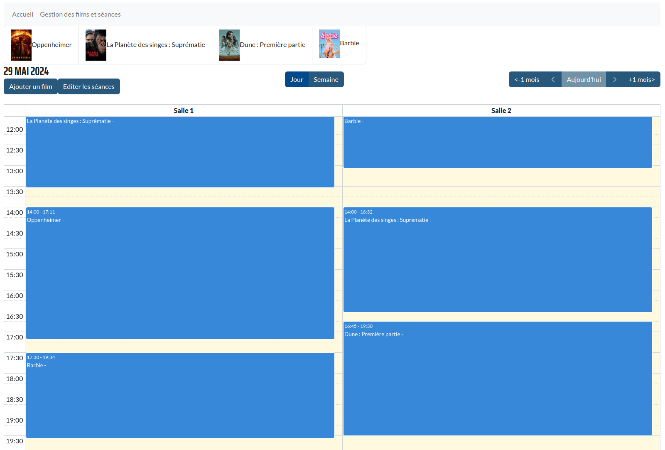Go to next day with right chevron
Viewport: 665px width, 450px height.
614,79
